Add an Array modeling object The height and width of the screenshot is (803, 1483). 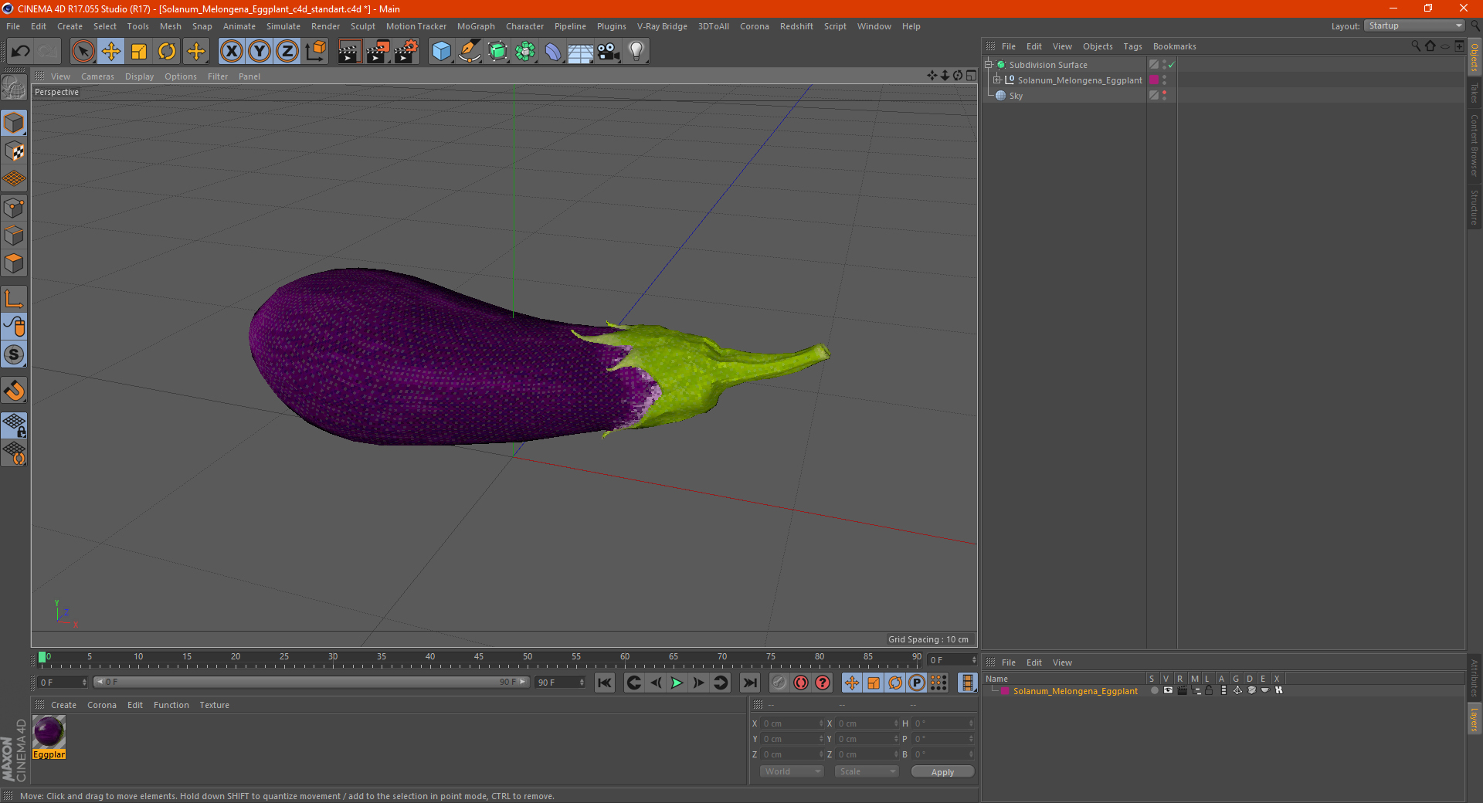[x=525, y=52]
